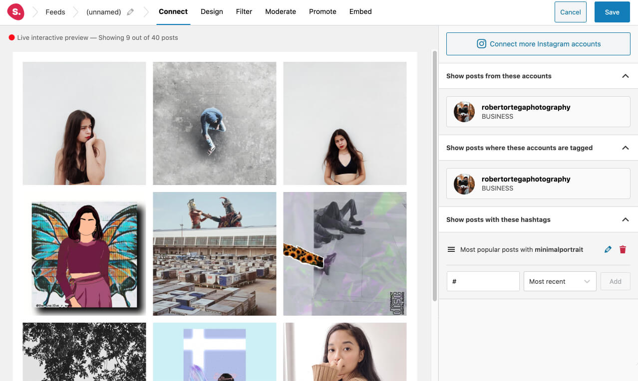
Task: Delete the minimalportrait hashtag with trash icon
Action: [623, 249]
